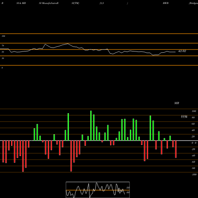Click the 100 label on the RSI axis
198x198 pixels.
coord(3,36)
